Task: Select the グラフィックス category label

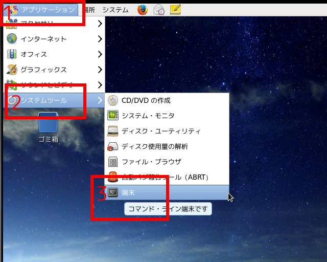Action: click(43, 70)
